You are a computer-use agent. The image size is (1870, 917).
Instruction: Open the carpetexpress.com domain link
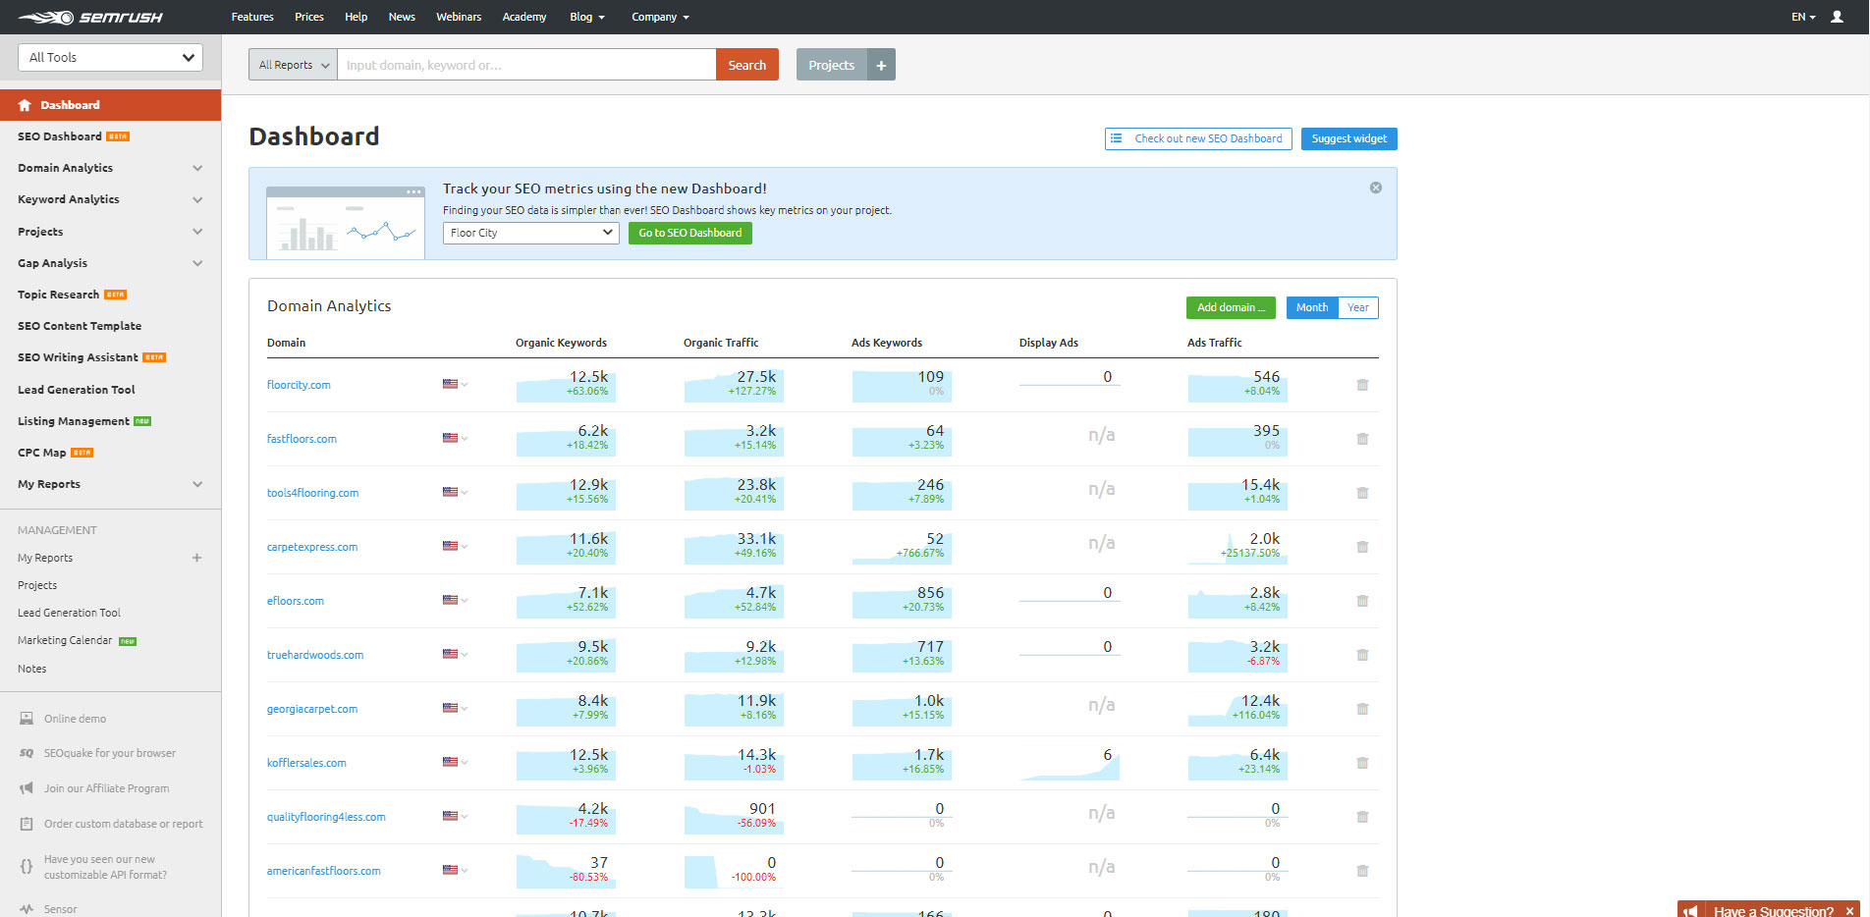[312, 547]
